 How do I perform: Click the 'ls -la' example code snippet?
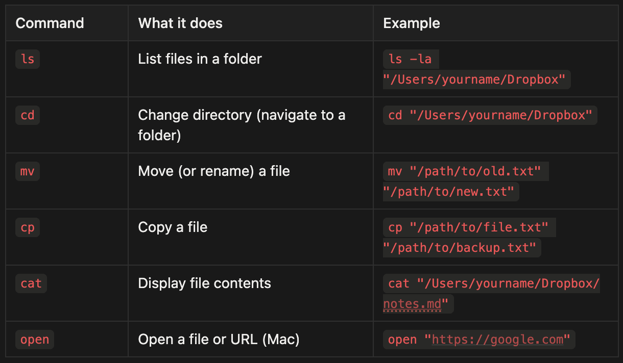tap(411, 59)
